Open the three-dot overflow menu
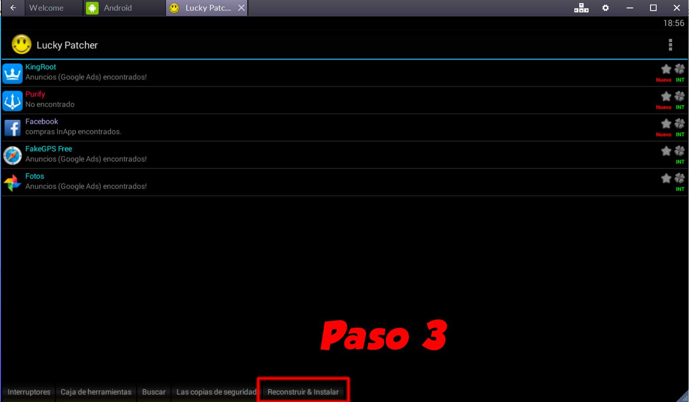Viewport: 689px width, 402px height. (x=670, y=45)
